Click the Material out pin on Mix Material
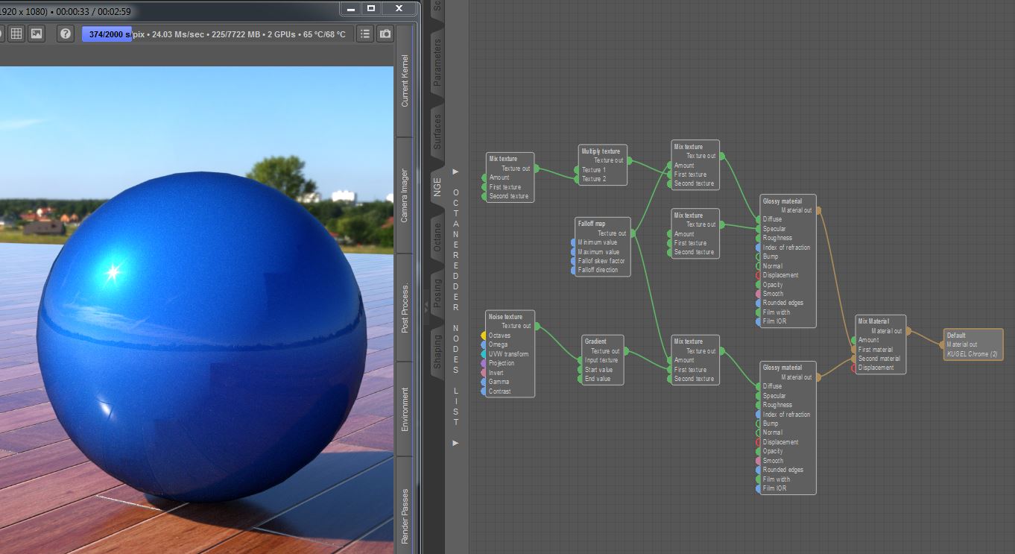The image size is (1015, 554). pyautogui.click(x=908, y=331)
